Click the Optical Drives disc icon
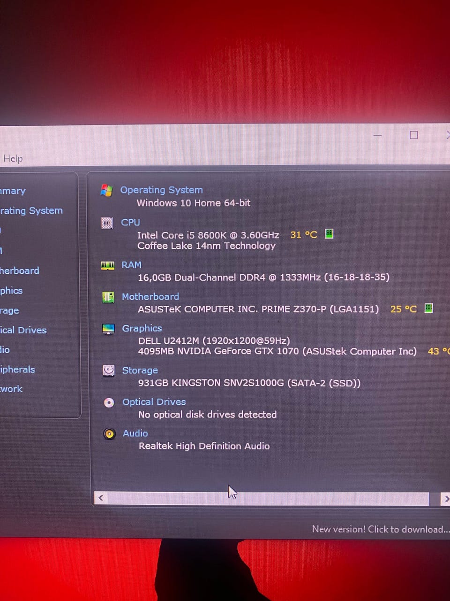450x601 pixels. tap(109, 402)
